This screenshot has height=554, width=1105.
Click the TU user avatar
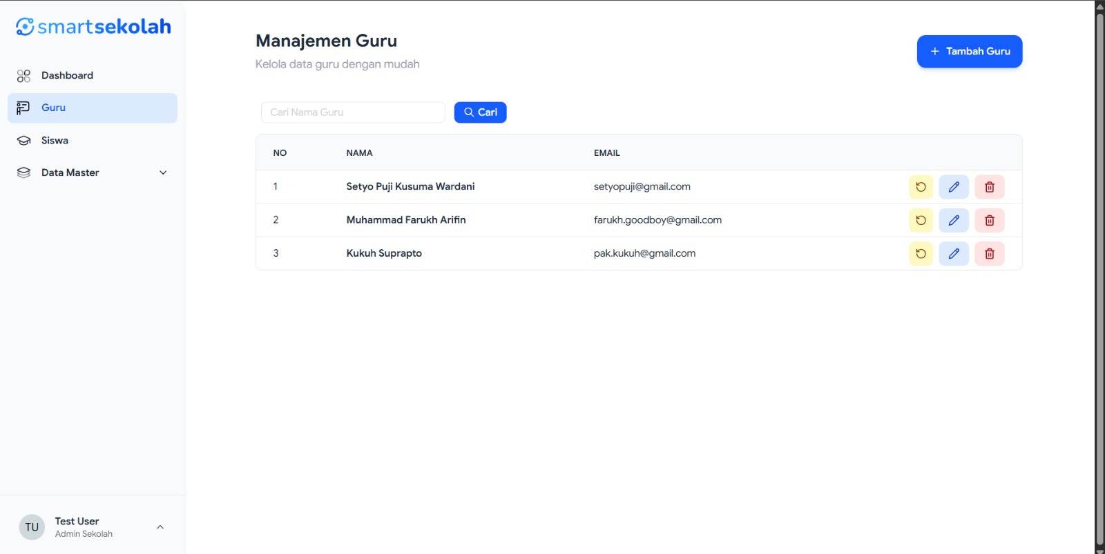coord(32,527)
